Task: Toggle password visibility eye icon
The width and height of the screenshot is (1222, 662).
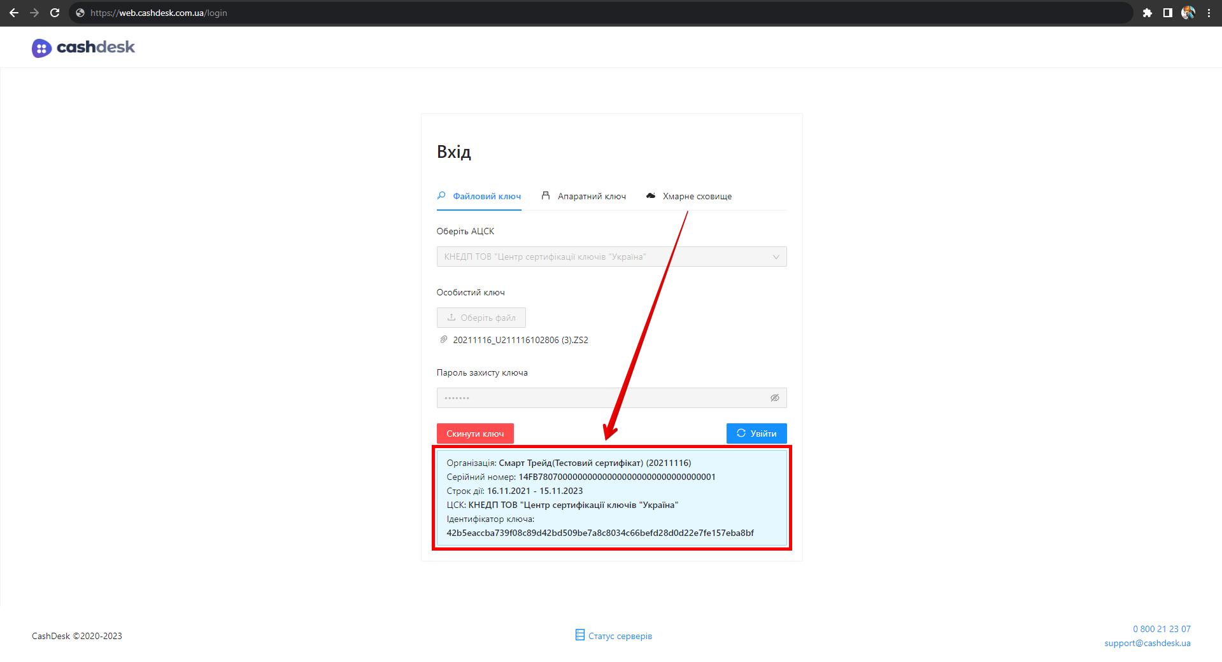Action: (x=774, y=398)
